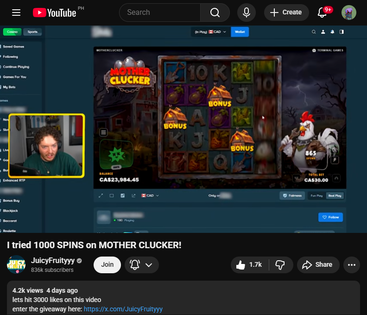Switch to Fun Play mode
The height and width of the screenshot is (315, 367).
(316, 195)
